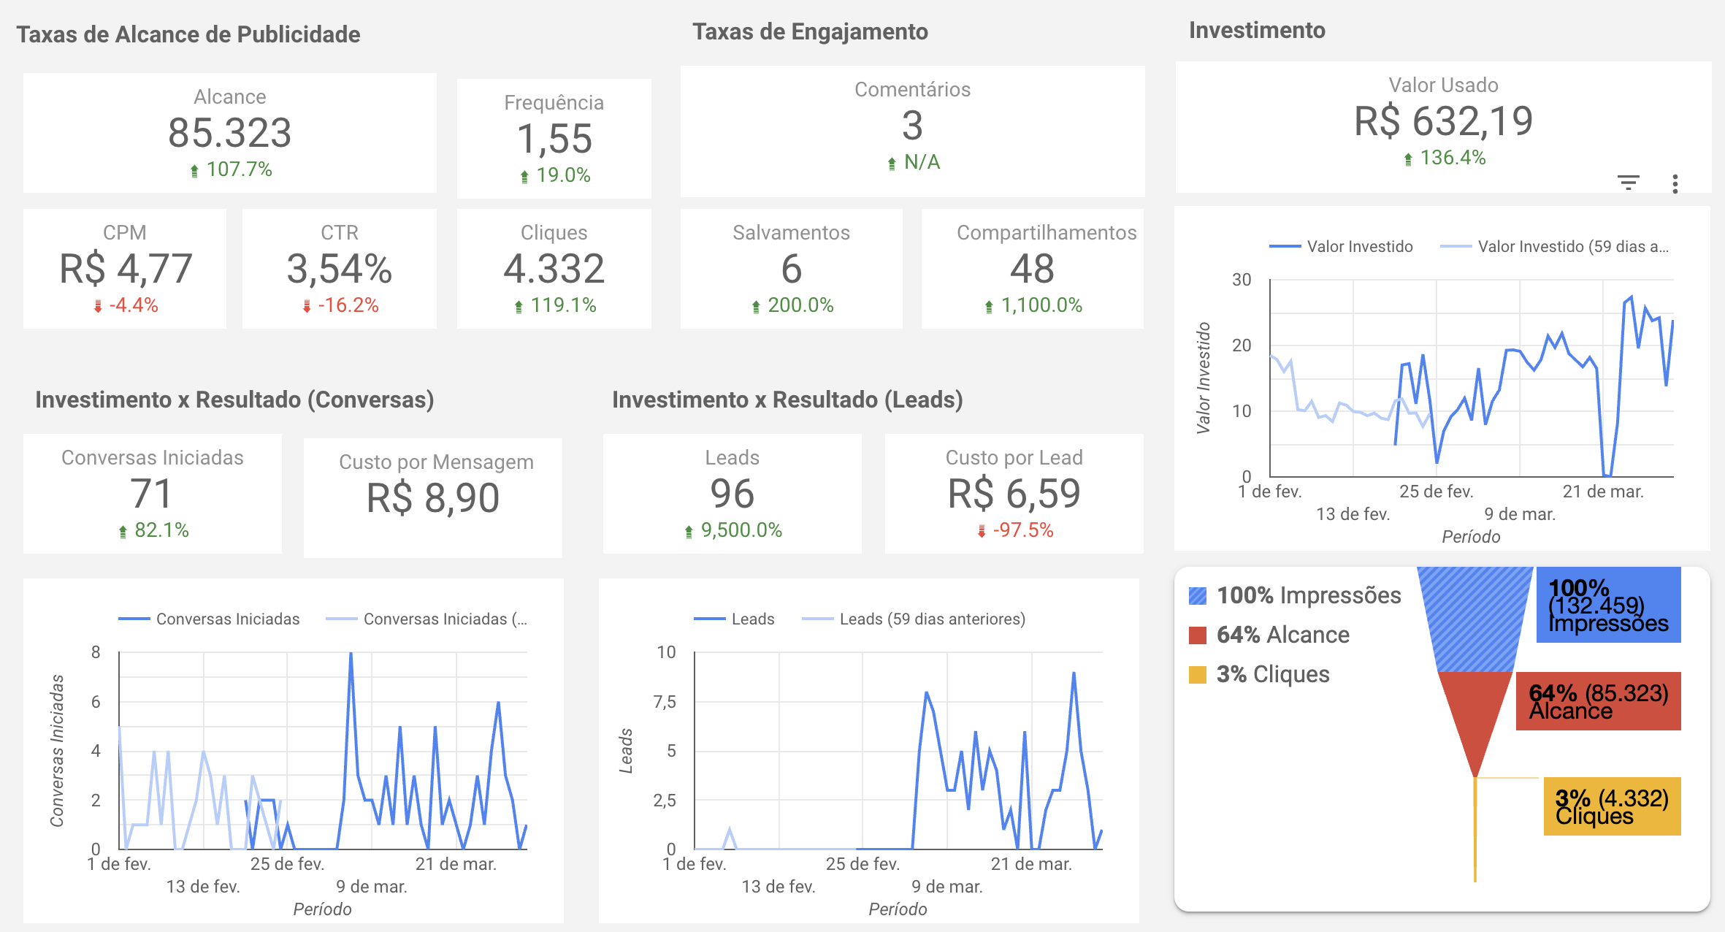Viewport: 1725px width, 932px height.
Task: Click the Período label under Leads chart
Action: (x=898, y=910)
